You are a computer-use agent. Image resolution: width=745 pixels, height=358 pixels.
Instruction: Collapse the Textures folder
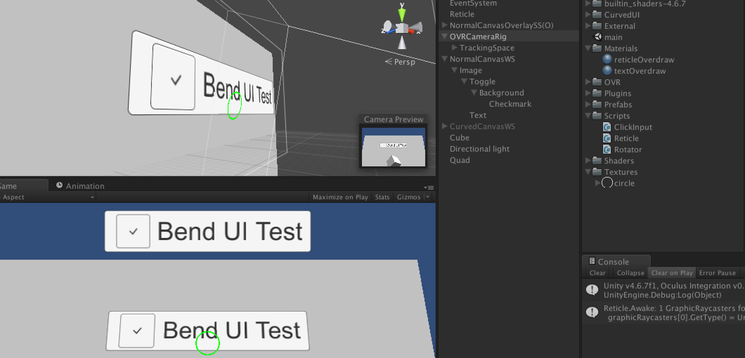pyautogui.click(x=588, y=172)
